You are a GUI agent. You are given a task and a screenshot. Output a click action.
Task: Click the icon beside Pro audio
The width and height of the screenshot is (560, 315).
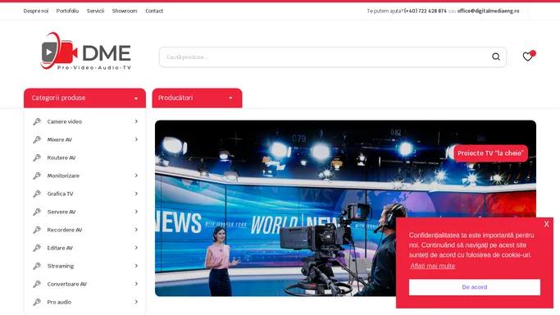point(37,302)
